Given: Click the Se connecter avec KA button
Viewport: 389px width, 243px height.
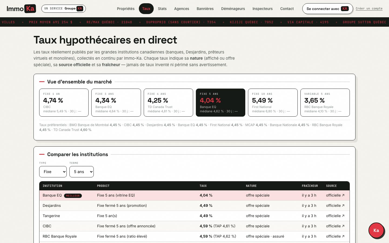Looking at the screenshot, I should 327,9.
